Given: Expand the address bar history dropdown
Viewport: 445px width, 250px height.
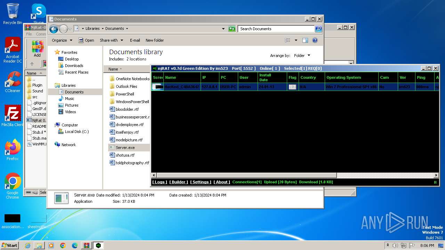Looking at the screenshot, I should pyautogui.click(x=223, y=29).
